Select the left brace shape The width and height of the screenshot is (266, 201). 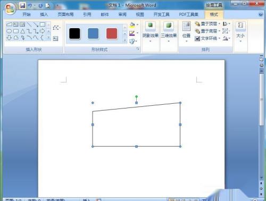point(42,38)
